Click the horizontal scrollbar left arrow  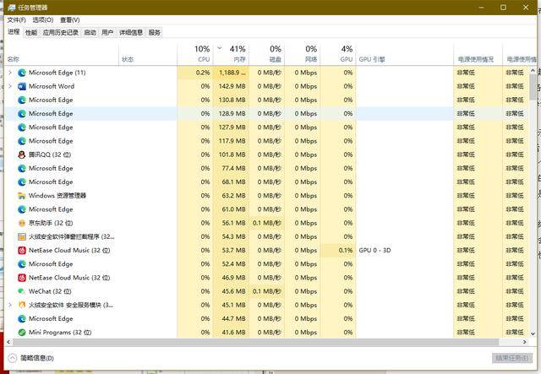coord(8,342)
